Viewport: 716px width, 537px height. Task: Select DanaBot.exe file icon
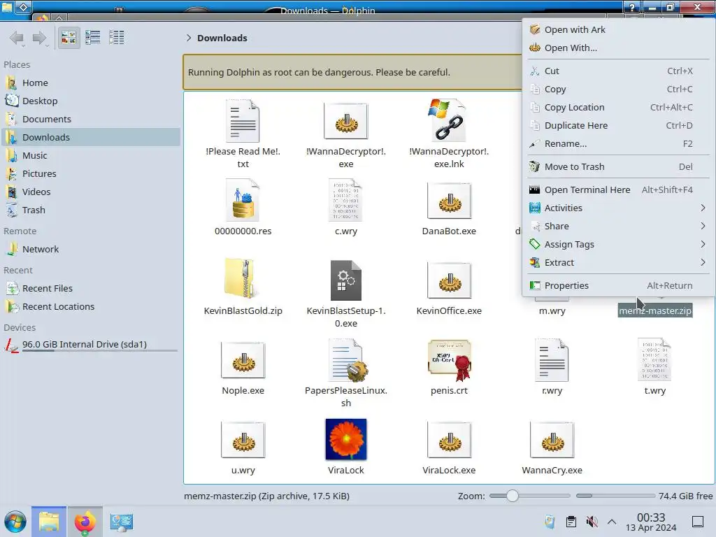pos(449,201)
